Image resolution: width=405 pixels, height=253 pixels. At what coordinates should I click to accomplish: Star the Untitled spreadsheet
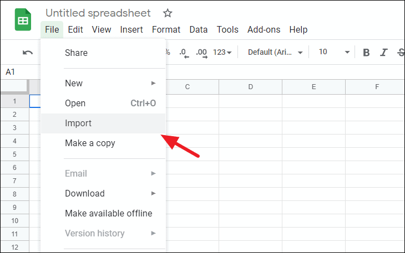point(168,13)
